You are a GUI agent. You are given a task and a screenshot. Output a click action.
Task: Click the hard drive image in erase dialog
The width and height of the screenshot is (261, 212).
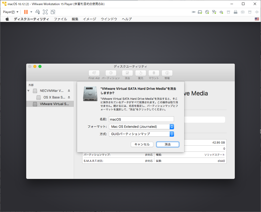90,94
